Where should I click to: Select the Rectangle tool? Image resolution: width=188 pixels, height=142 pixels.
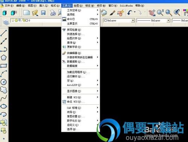pos(4,66)
